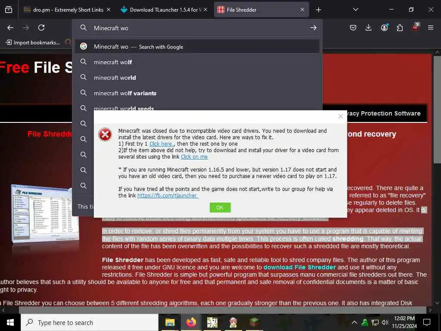Open the https://fb.com/tlauncher link
Viewport: 441px width, 331px height.
click(168, 196)
